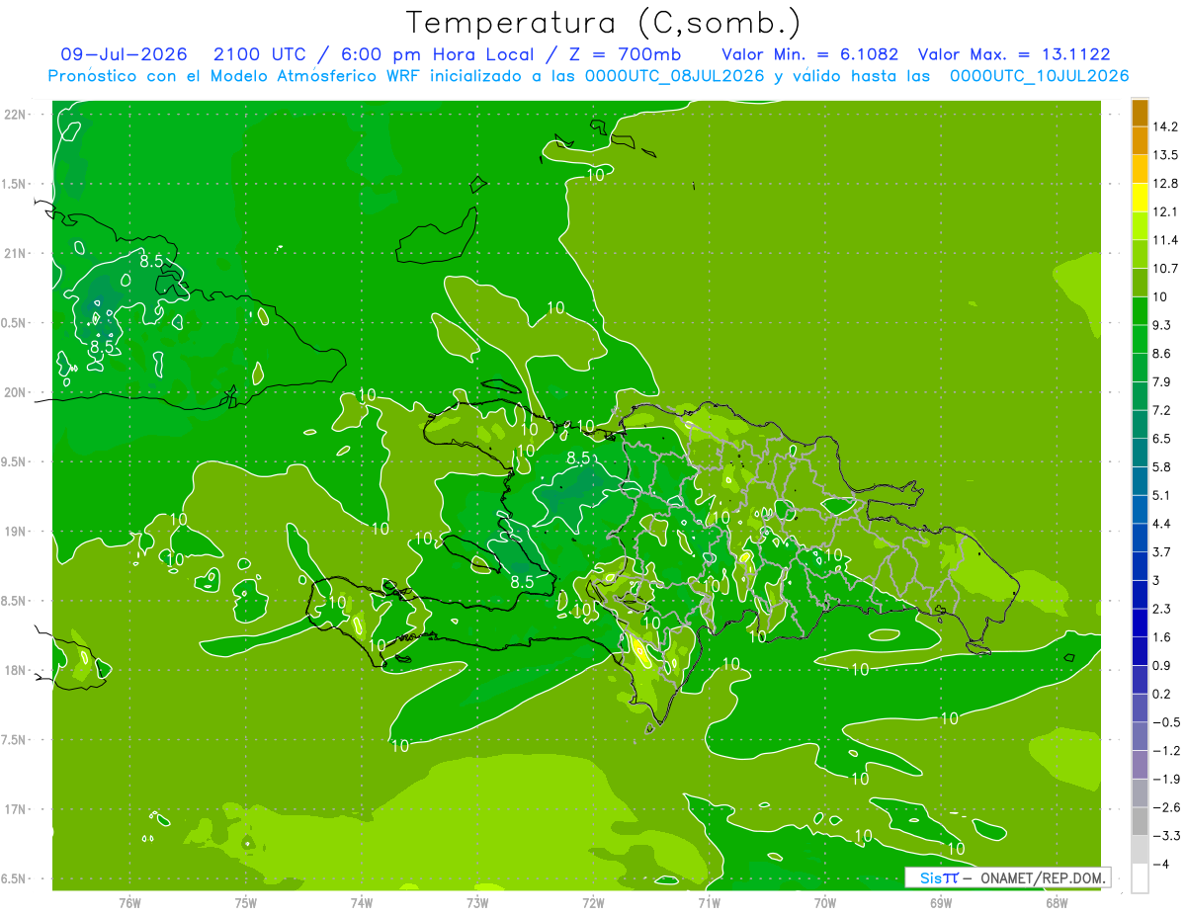Click the '5.1' colorbar value
The image size is (1186, 916).
pos(1163,495)
